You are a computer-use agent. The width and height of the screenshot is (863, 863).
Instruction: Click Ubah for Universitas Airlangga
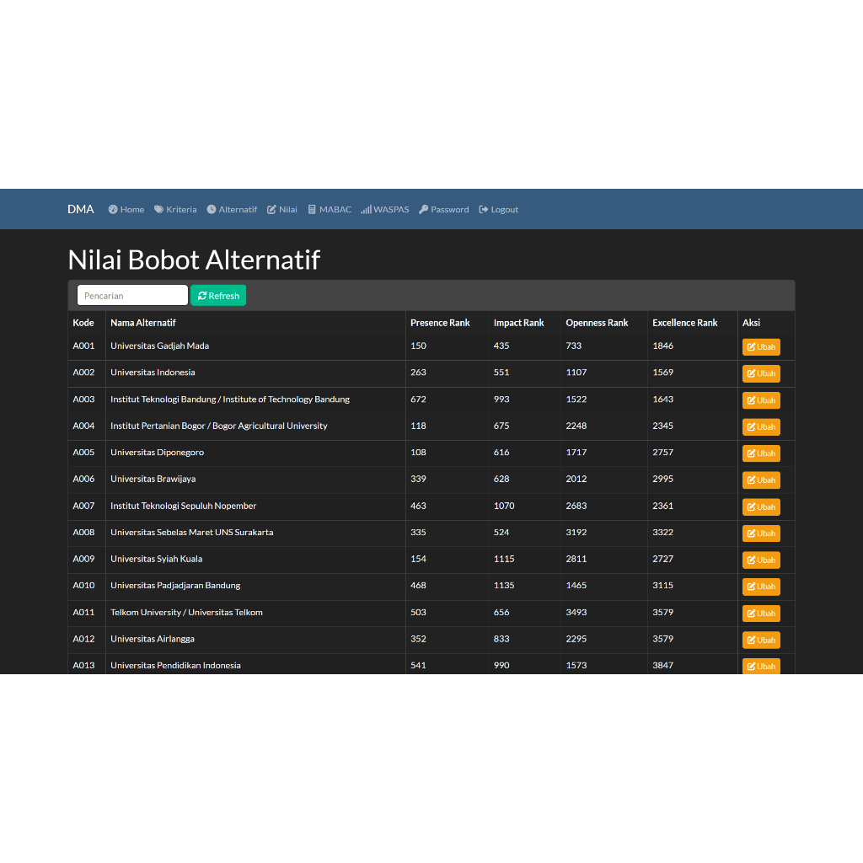[761, 641]
